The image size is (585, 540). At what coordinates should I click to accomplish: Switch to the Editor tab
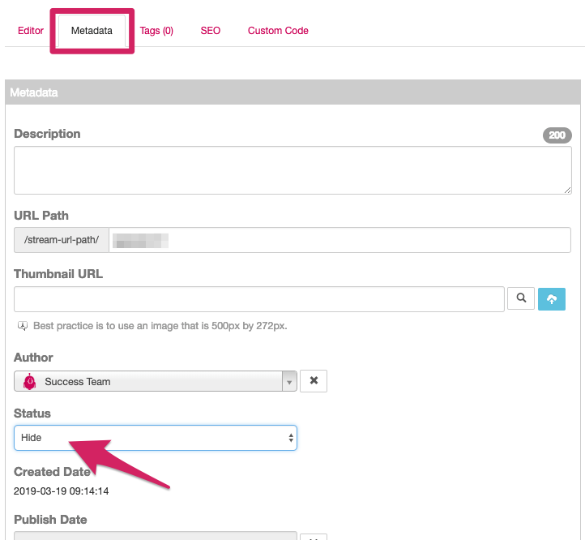[31, 31]
